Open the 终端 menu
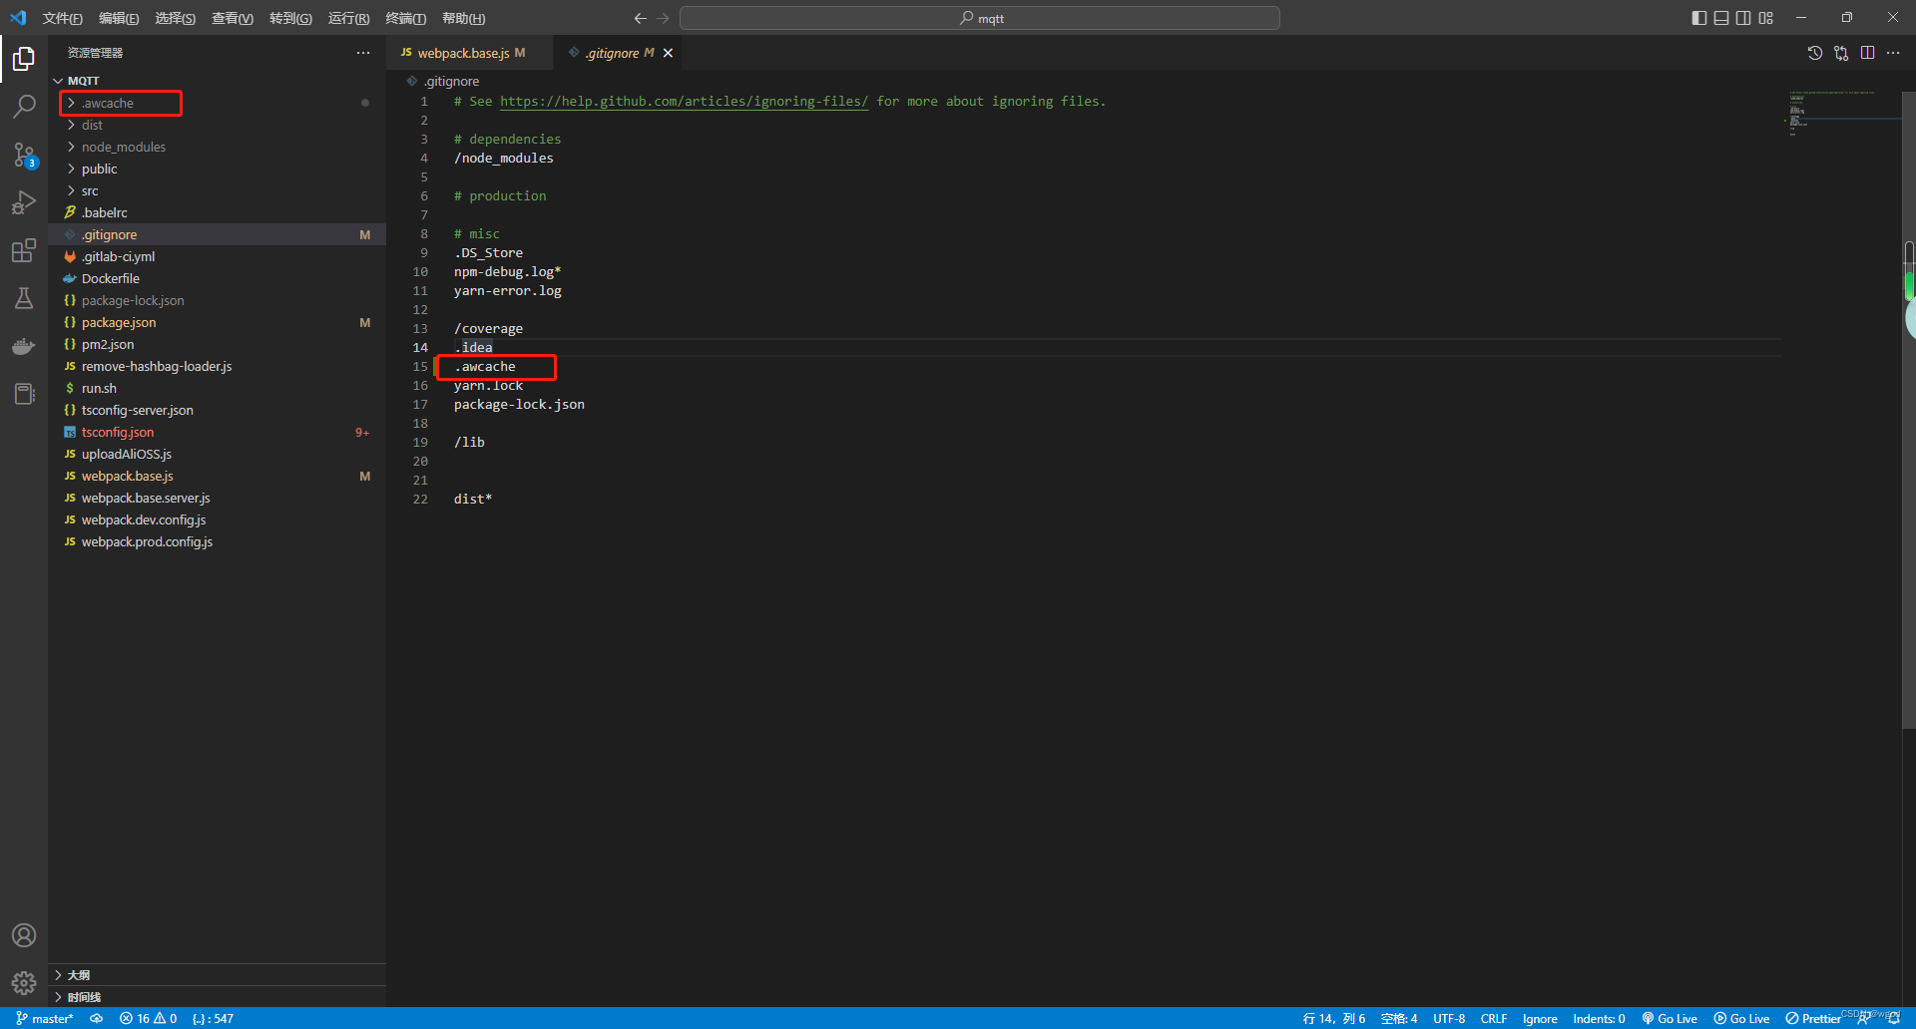Screen dimensions: 1916x1029 click(404, 17)
